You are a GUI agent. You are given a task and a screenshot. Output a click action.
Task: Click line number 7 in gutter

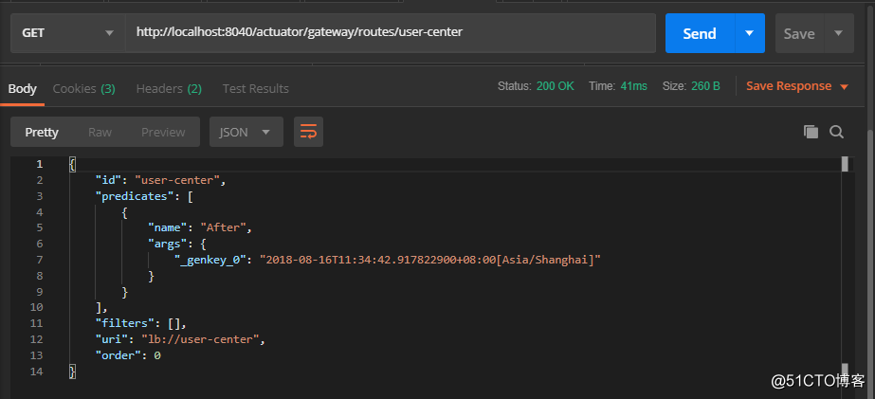pyautogui.click(x=39, y=260)
